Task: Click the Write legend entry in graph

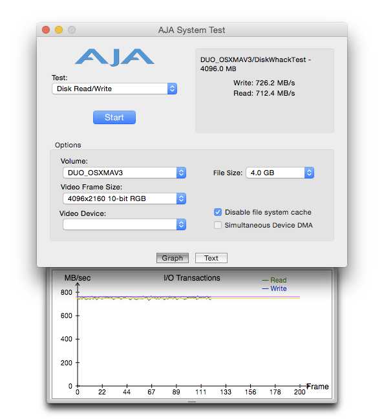Action: pos(275,288)
